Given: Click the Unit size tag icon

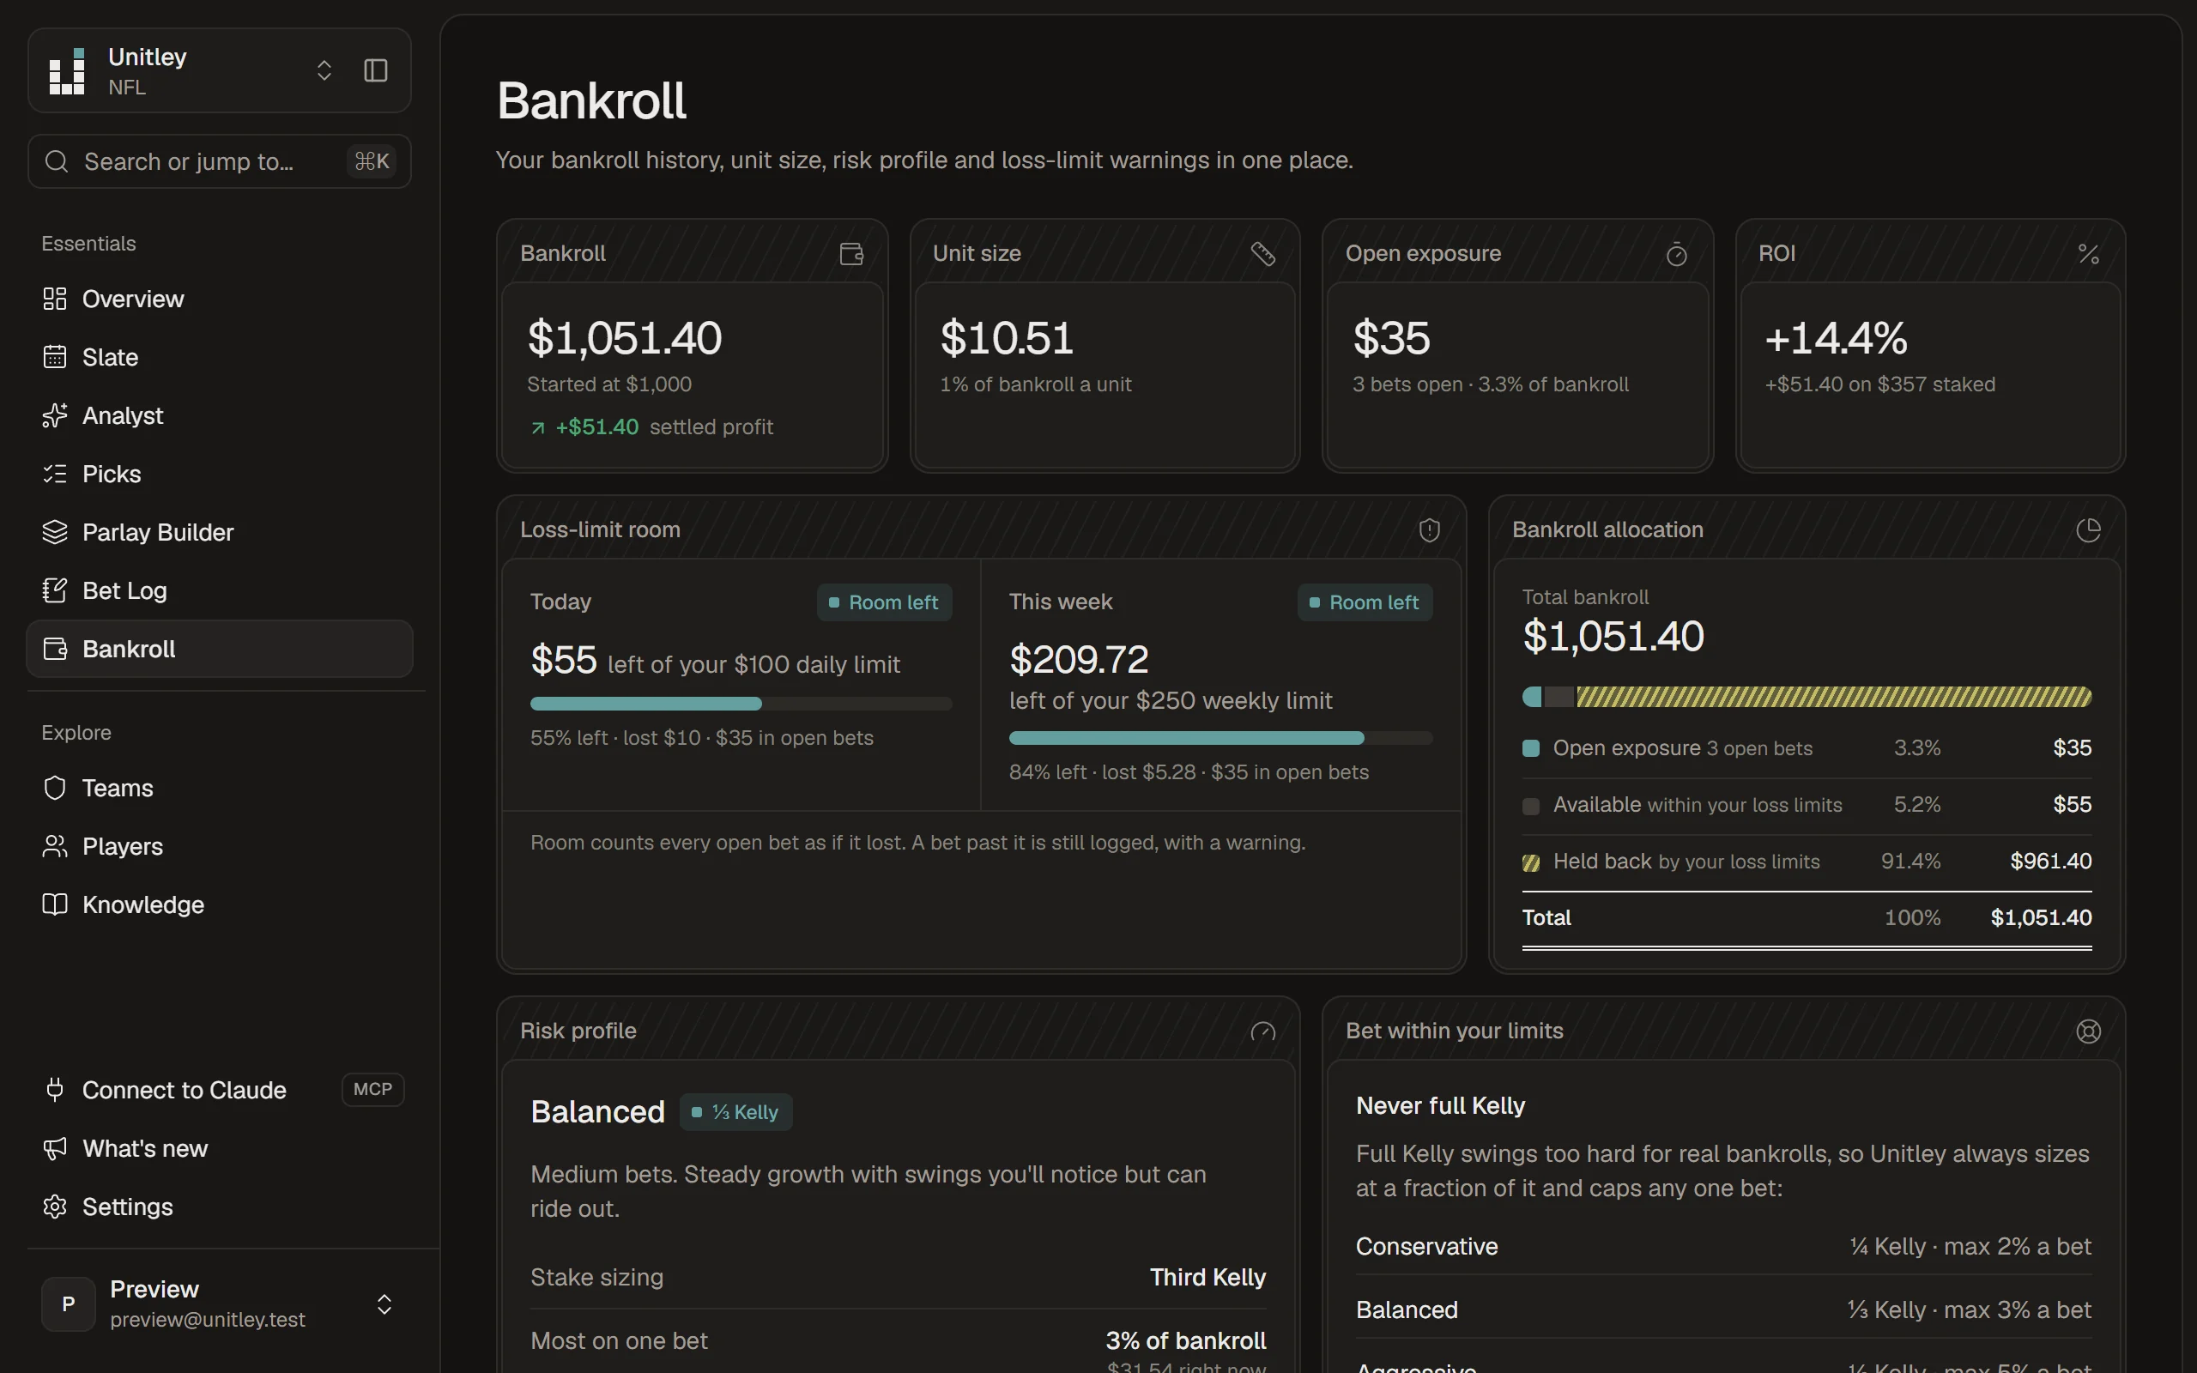Looking at the screenshot, I should 1262,253.
